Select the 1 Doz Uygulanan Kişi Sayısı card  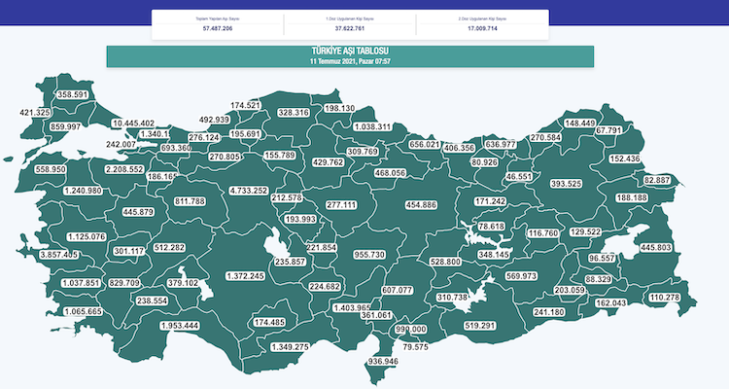[x=350, y=24]
